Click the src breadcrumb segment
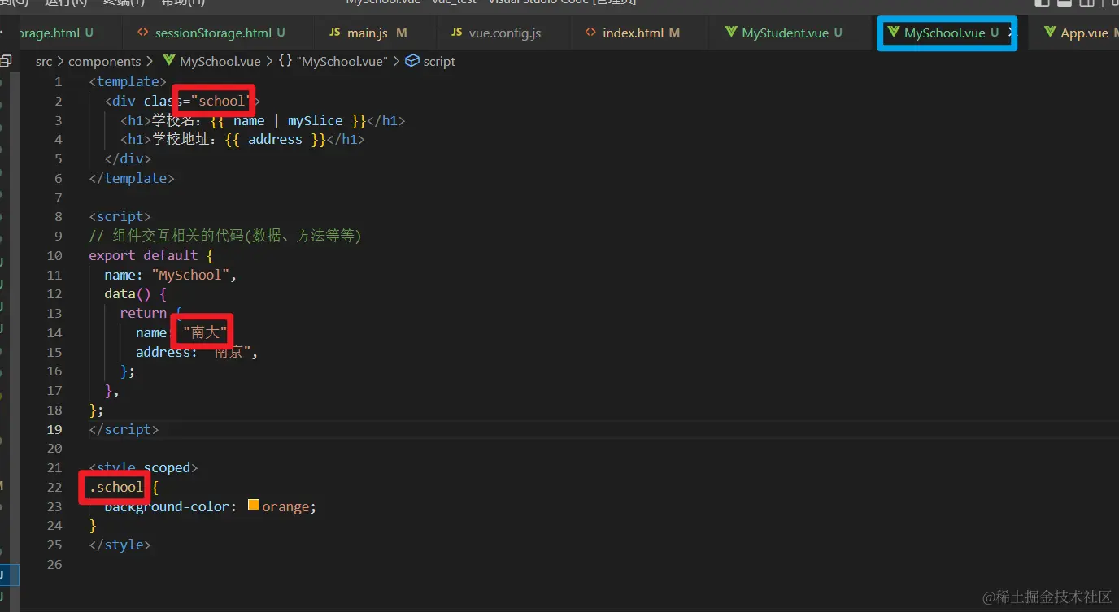 click(x=44, y=61)
